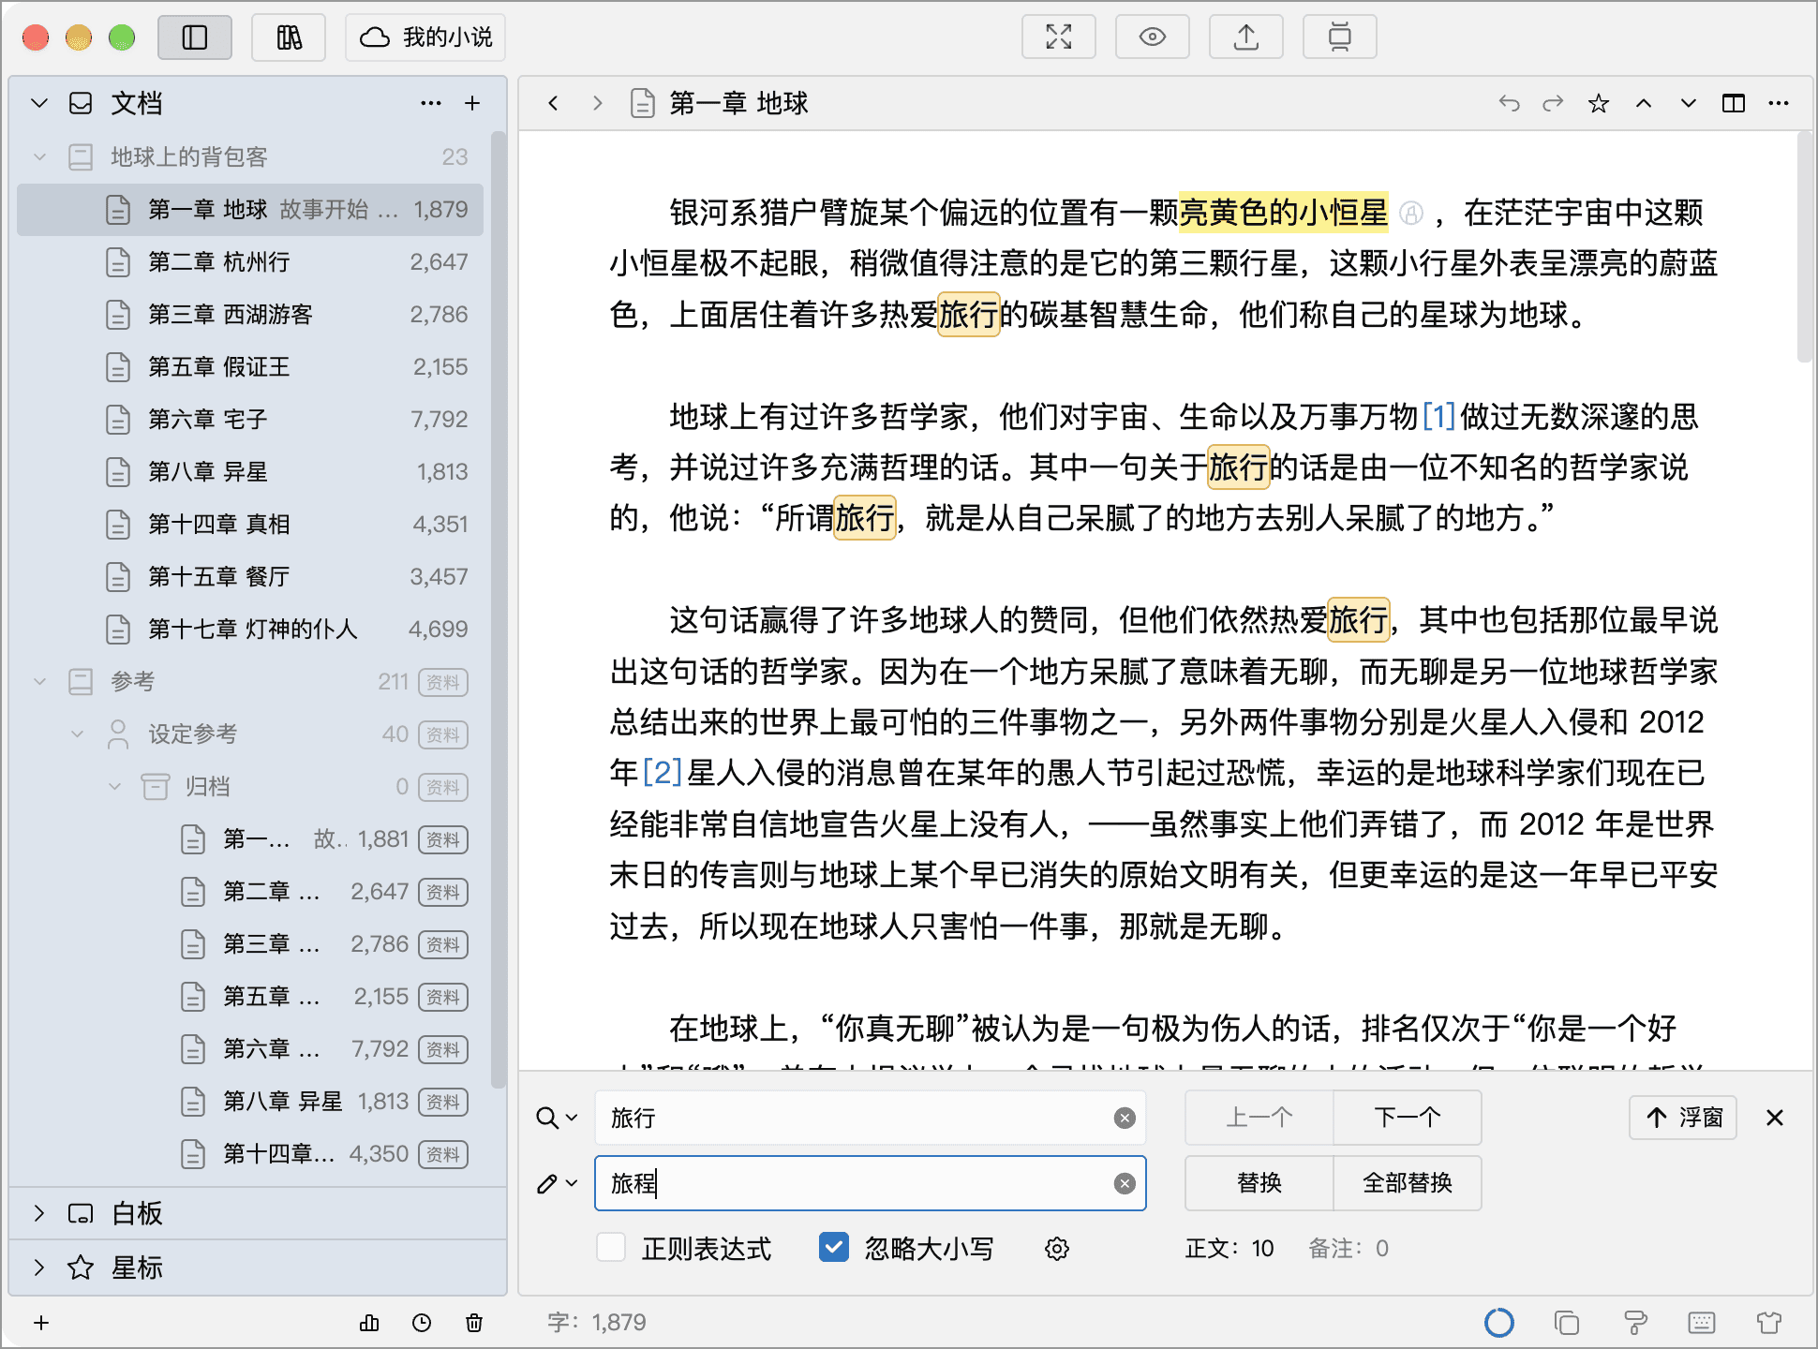
Task: Click the export share icon
Action: [1246, 37]
